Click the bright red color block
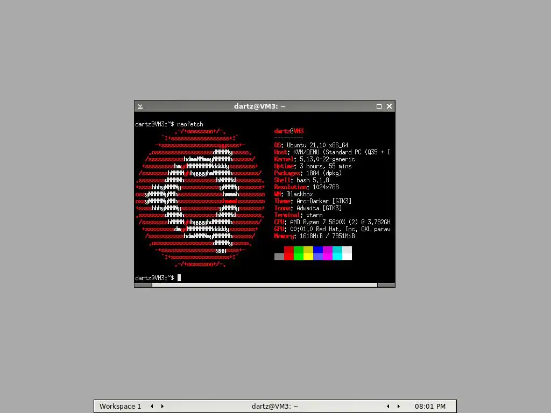551x413 pixels. [289, 257]
